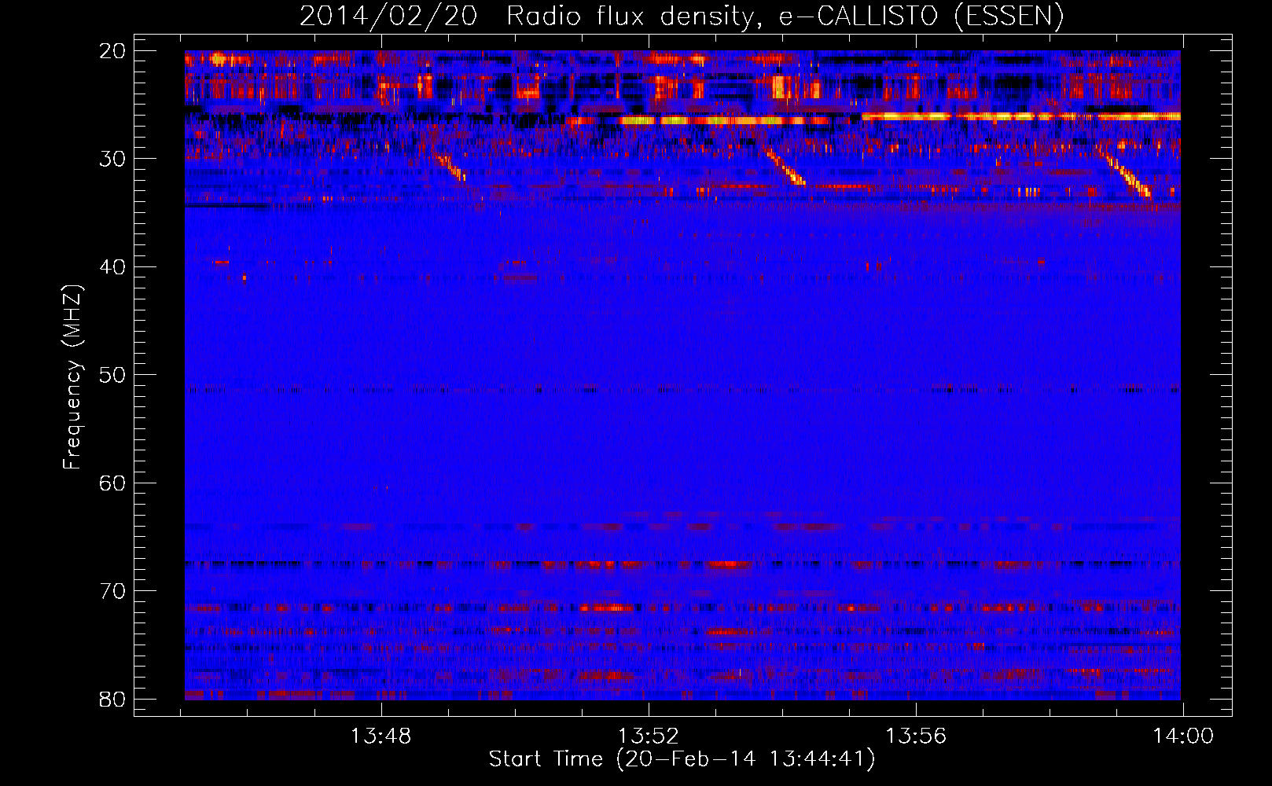Viewport: 1272px width, 786px height.
Task: Click the drifting burst streak ending near 13:54
Action: (x=785, y=167)
